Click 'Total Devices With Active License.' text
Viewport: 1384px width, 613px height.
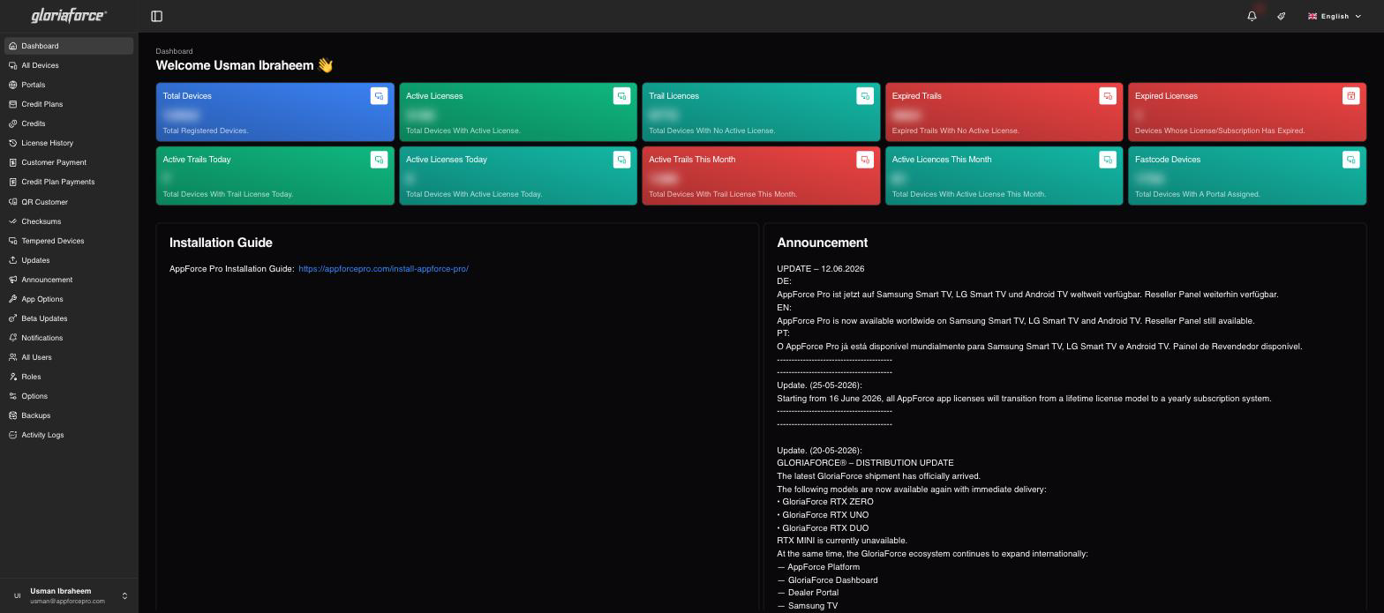[463, 131]
